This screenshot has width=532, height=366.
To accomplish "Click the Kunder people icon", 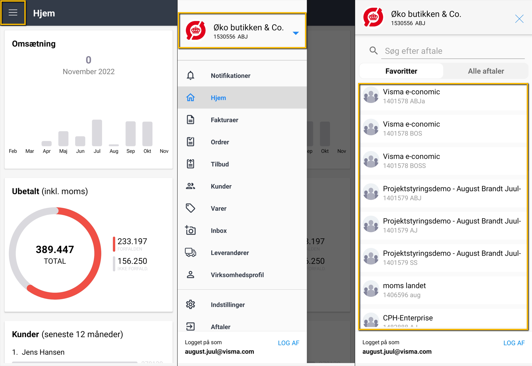I will click(190, 186).
